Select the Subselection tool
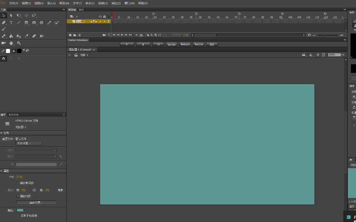The height and width of the screenshot is (222, 356). (x=11, y=16)
